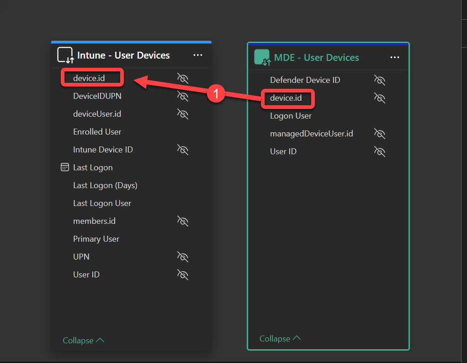Select the Logon User field
This screenshot has height=363, width=467.
(x=291, y=116)
